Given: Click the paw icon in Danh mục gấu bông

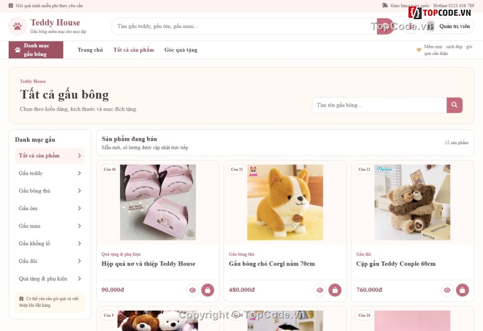Looking at the screenshot, I should pyautogui.click(x=18, y=50).
